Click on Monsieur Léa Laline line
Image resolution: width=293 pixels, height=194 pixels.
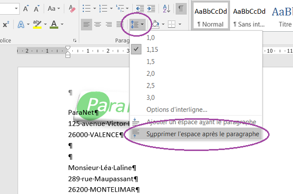coord(102,168)
